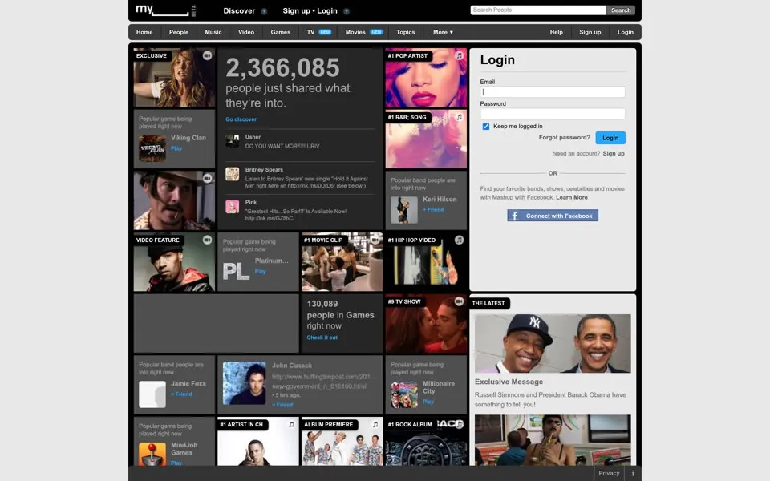Open Exclusive Message headline
Viewport: 770px width, 481px height.
(509, 382)
